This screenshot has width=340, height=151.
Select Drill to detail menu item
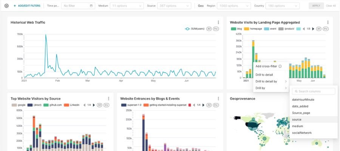tap(271, 75)
